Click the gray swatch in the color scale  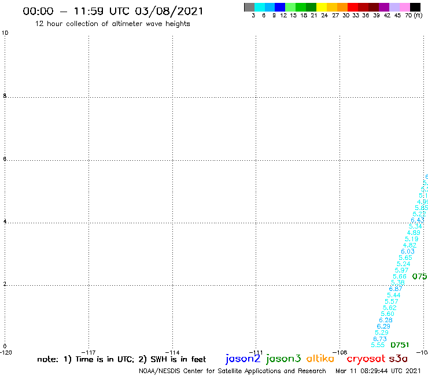coord(249,7)
